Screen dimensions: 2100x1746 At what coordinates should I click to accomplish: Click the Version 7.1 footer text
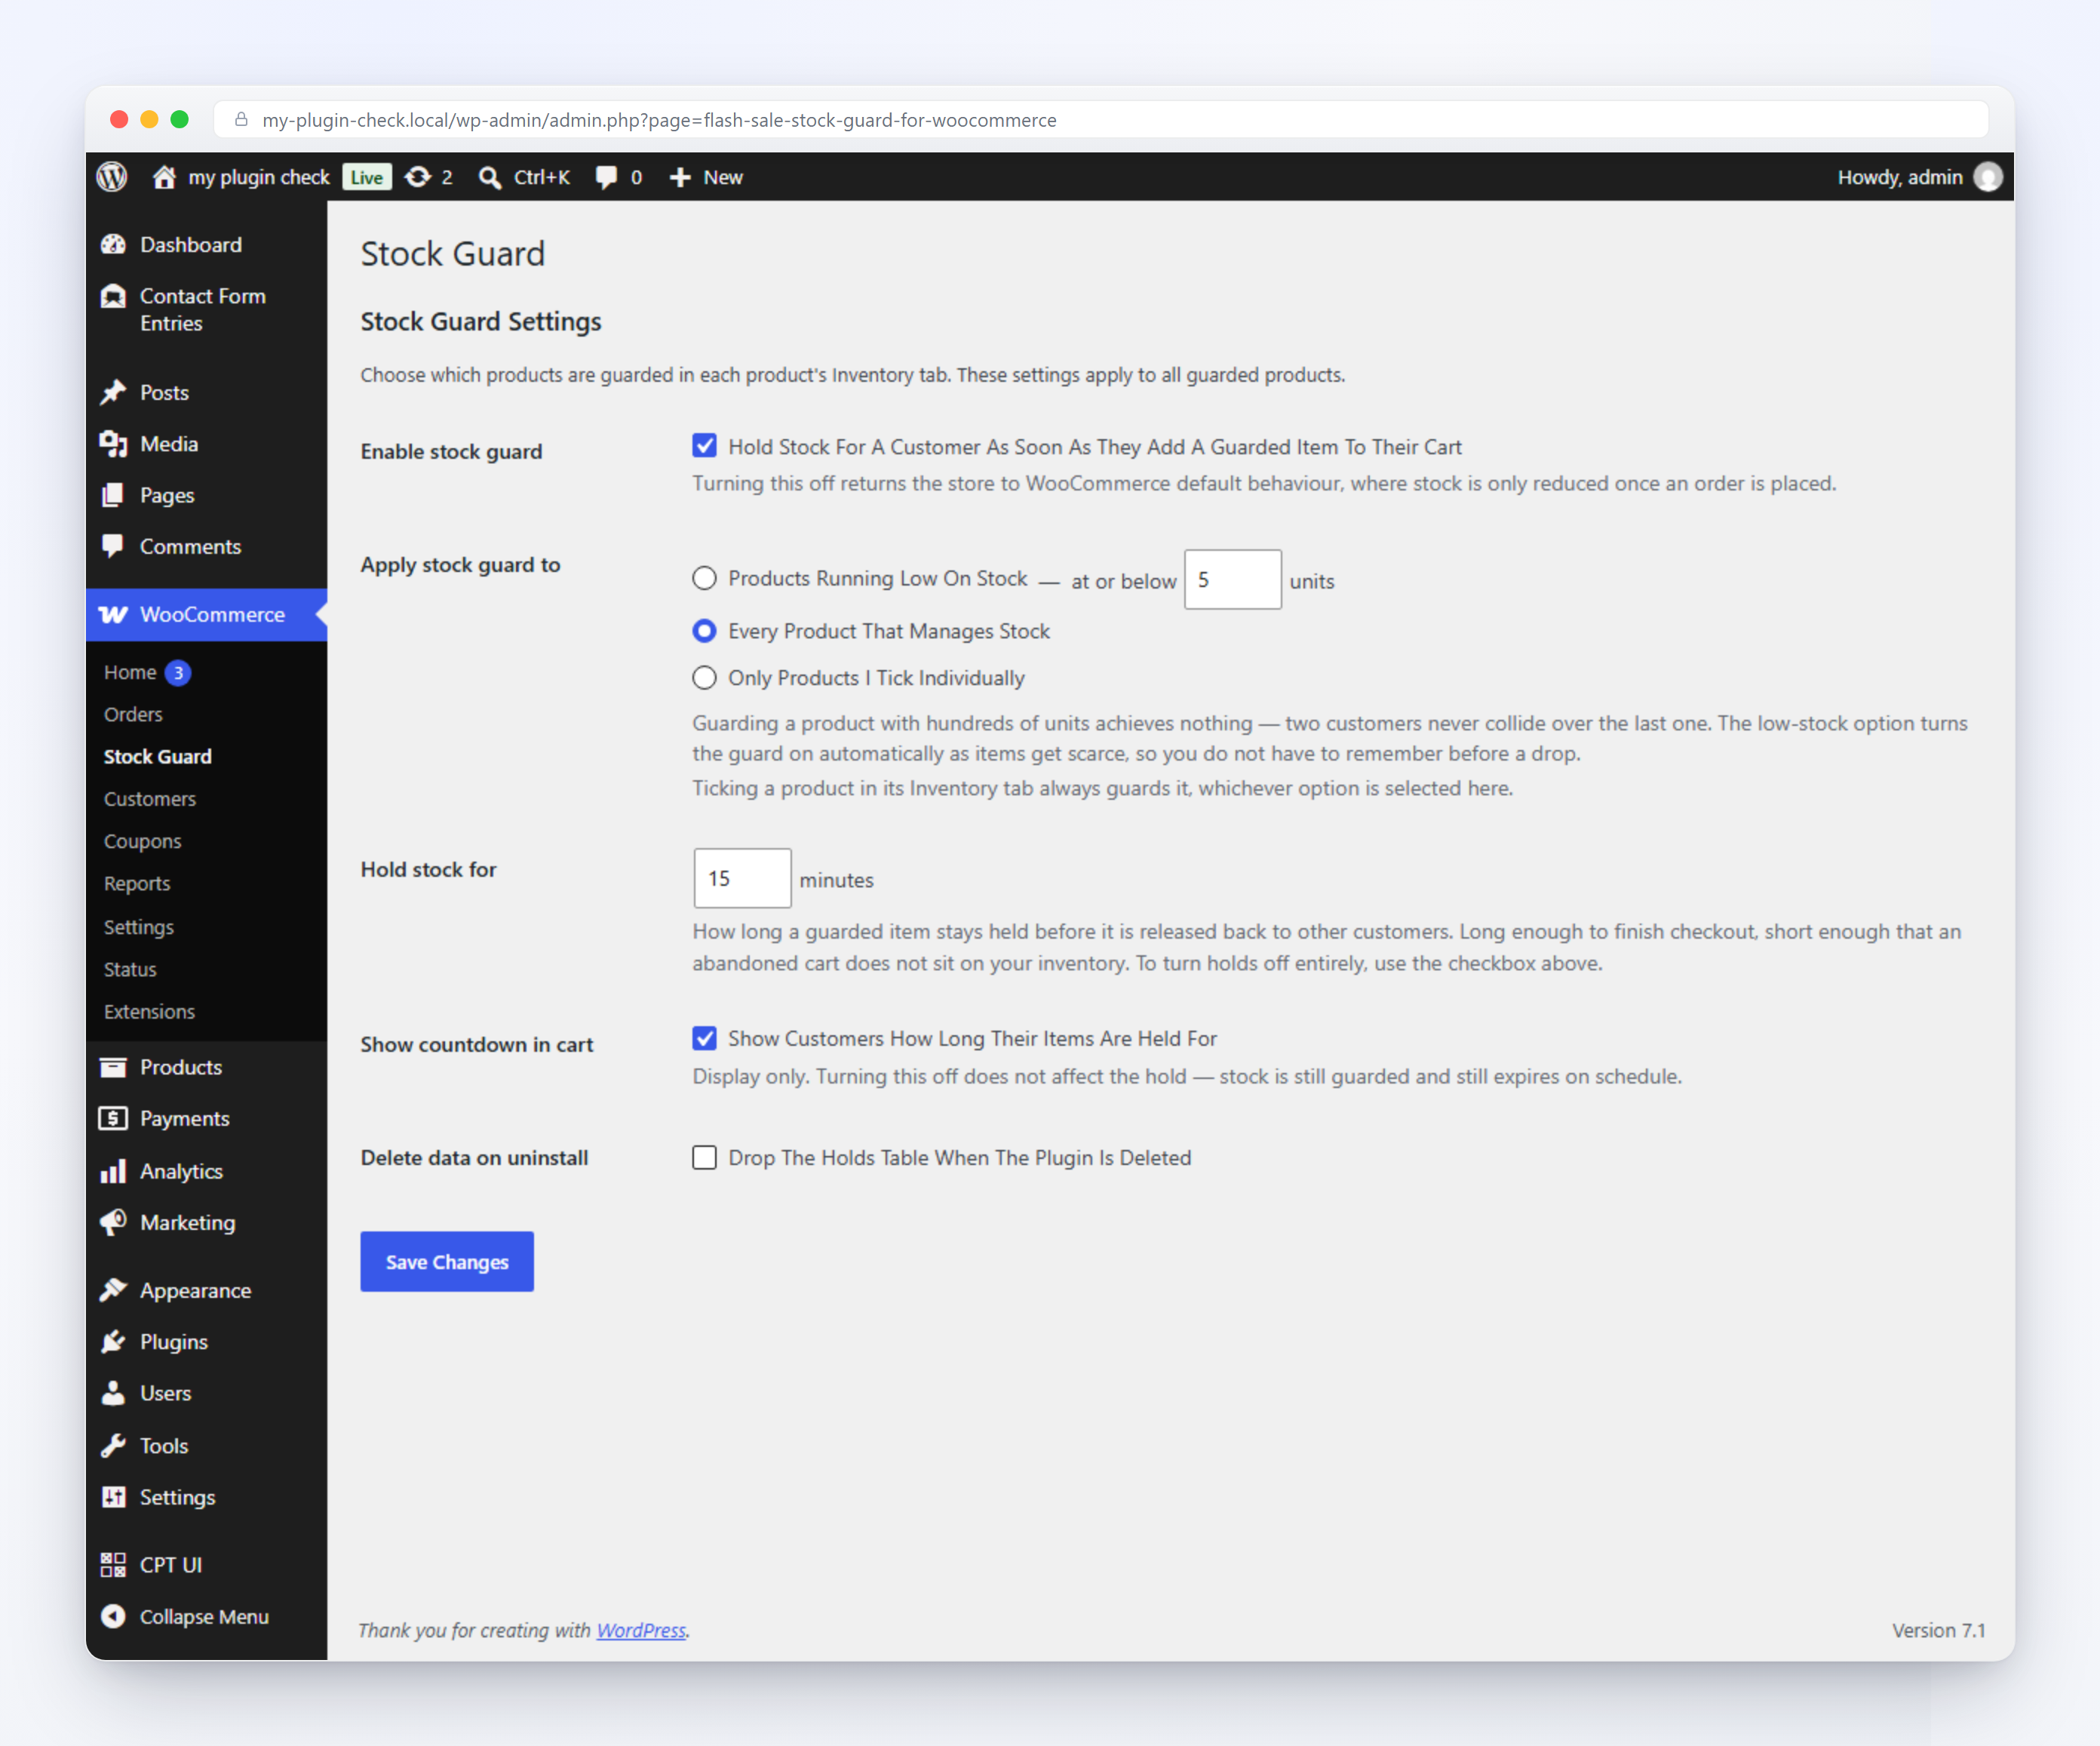[1938, 1630]
